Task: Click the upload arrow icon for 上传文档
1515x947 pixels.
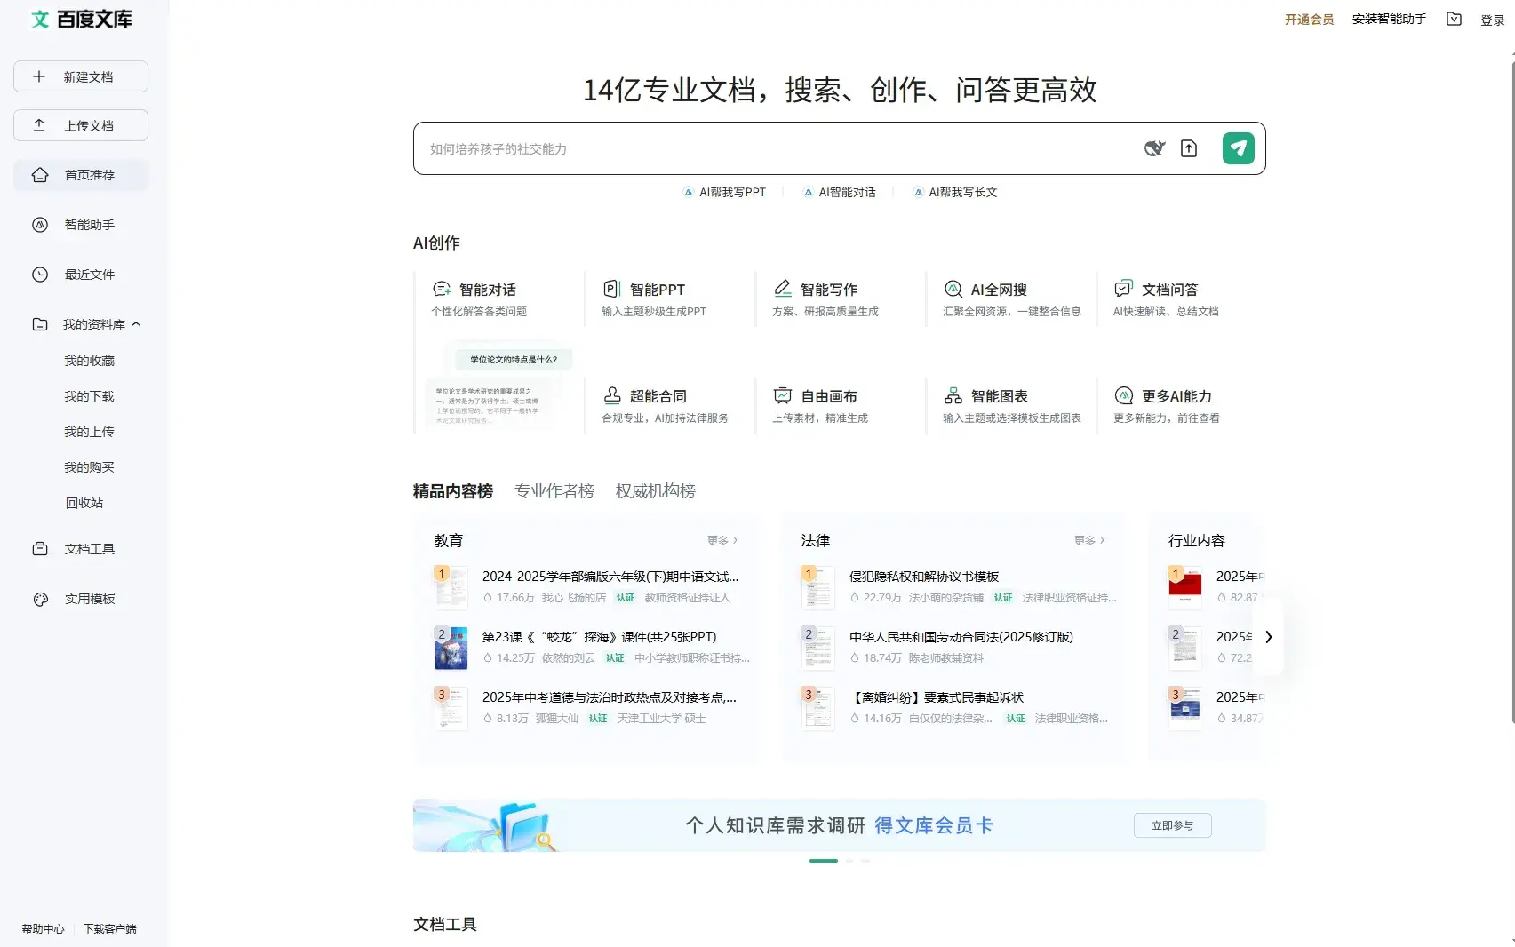Action: tap(39, 125)
